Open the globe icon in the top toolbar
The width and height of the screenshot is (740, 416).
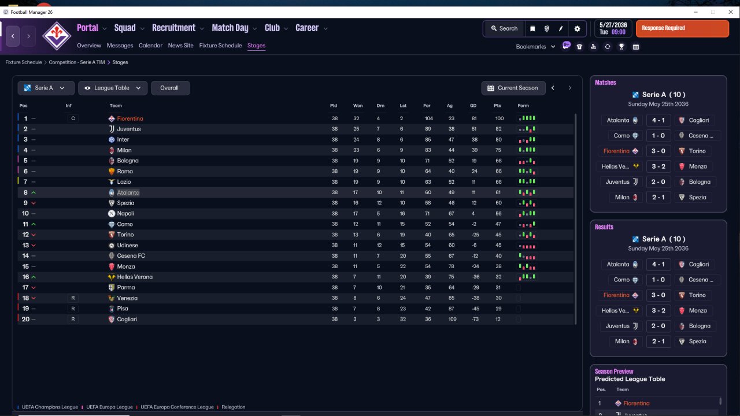pos(546,28)
